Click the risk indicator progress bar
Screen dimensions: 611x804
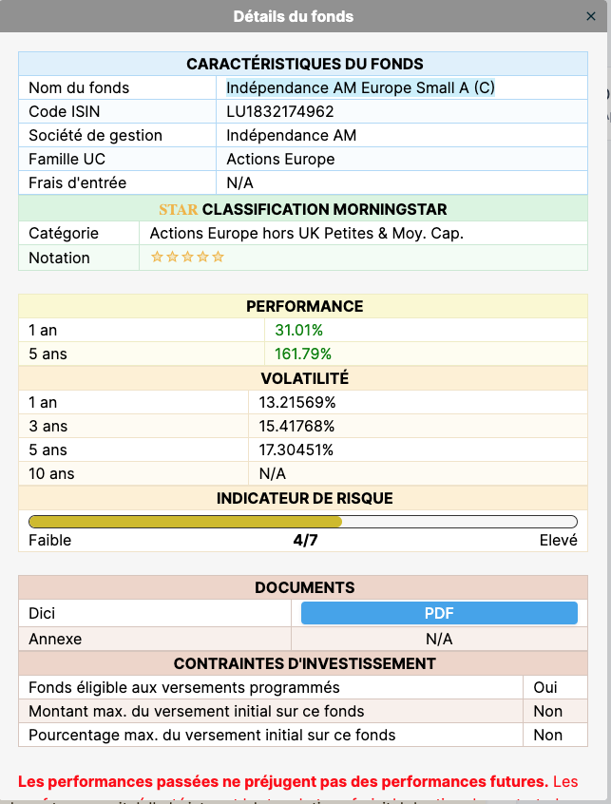(303, 522)
